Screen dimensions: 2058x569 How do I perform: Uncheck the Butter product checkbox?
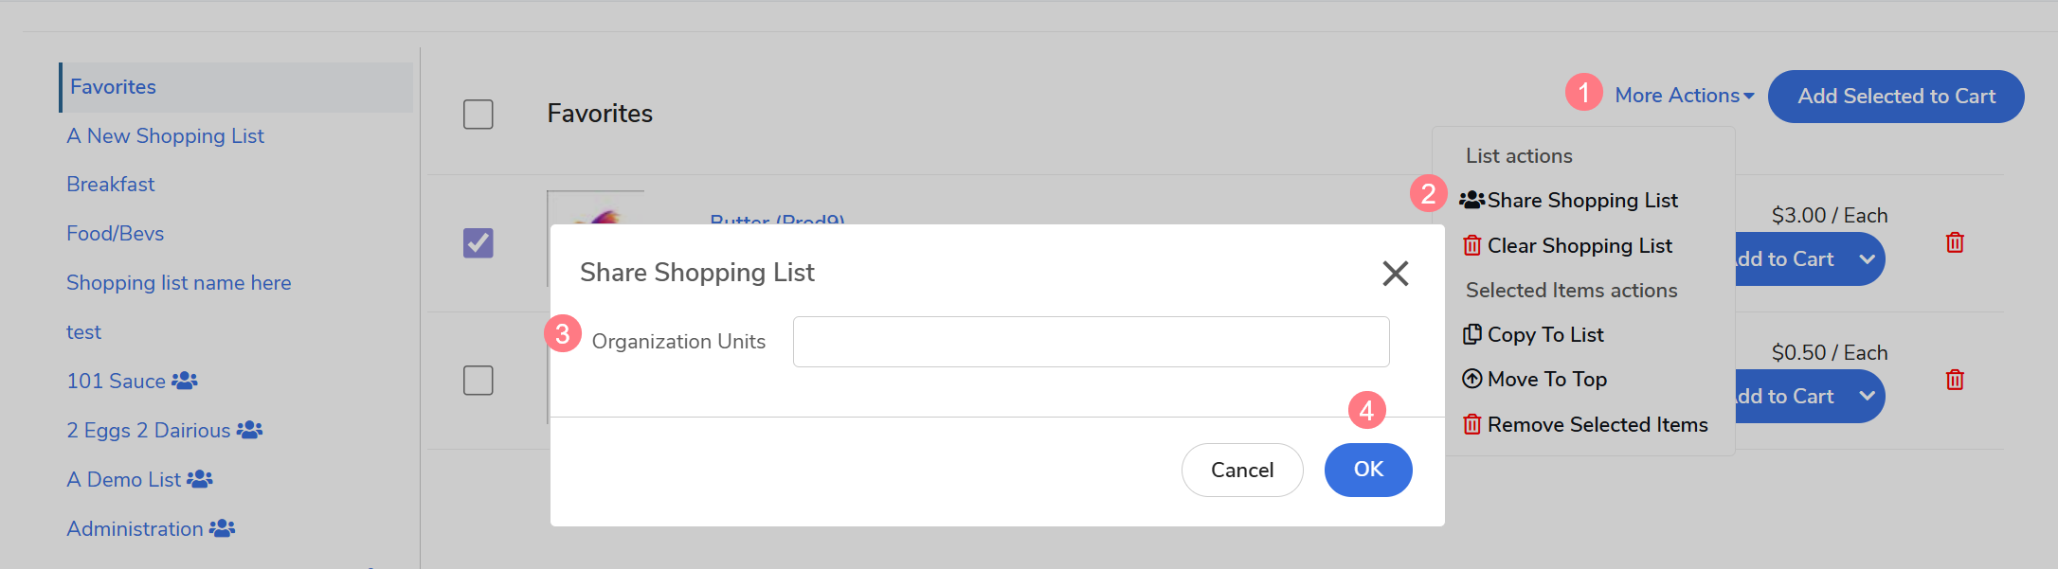coord(478,243)
